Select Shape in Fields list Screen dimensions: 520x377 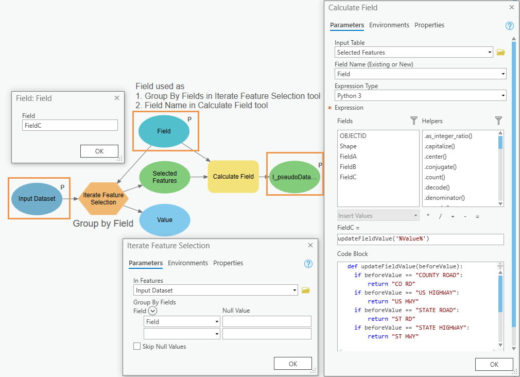[x=348, y=146]
